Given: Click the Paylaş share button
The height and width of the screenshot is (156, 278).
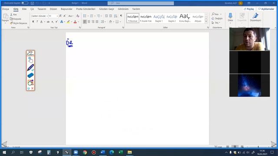Looking at the screenshot, I should pyautogui.click(x=249, y=9).
